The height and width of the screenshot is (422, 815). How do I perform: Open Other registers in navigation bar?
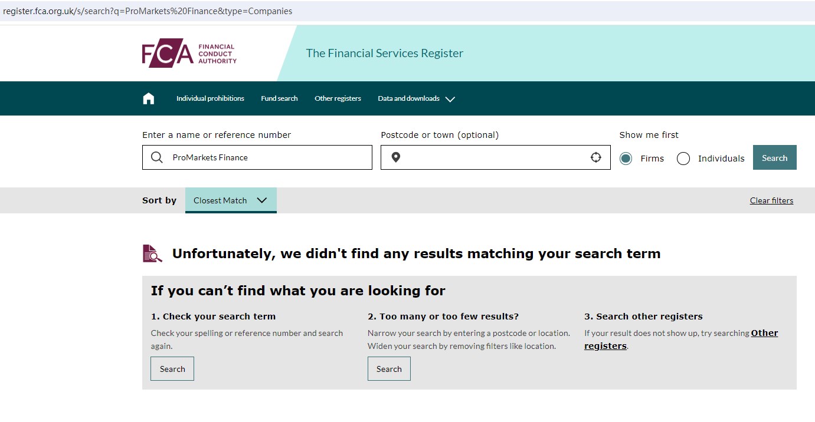338,98
